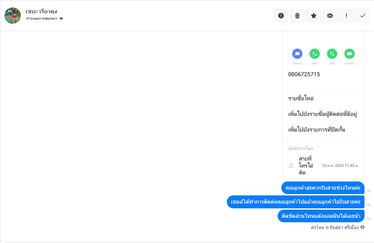Click the blue message icon in the phone screenshot
The width and height of the screenshot is (374, 243).
pyautogui.click(x=297, y=54)
